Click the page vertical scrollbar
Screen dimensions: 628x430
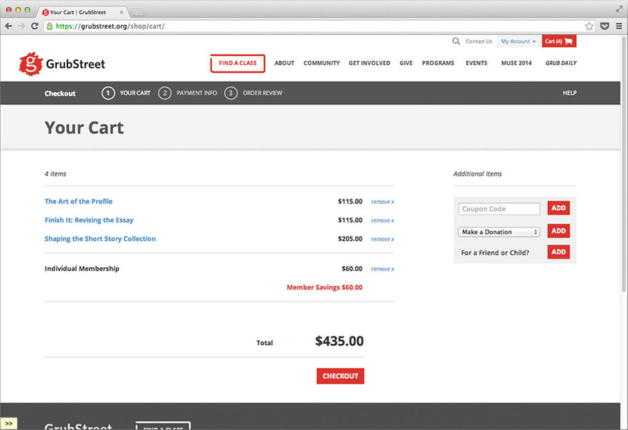pyautogui.click(x=623, y=164)
